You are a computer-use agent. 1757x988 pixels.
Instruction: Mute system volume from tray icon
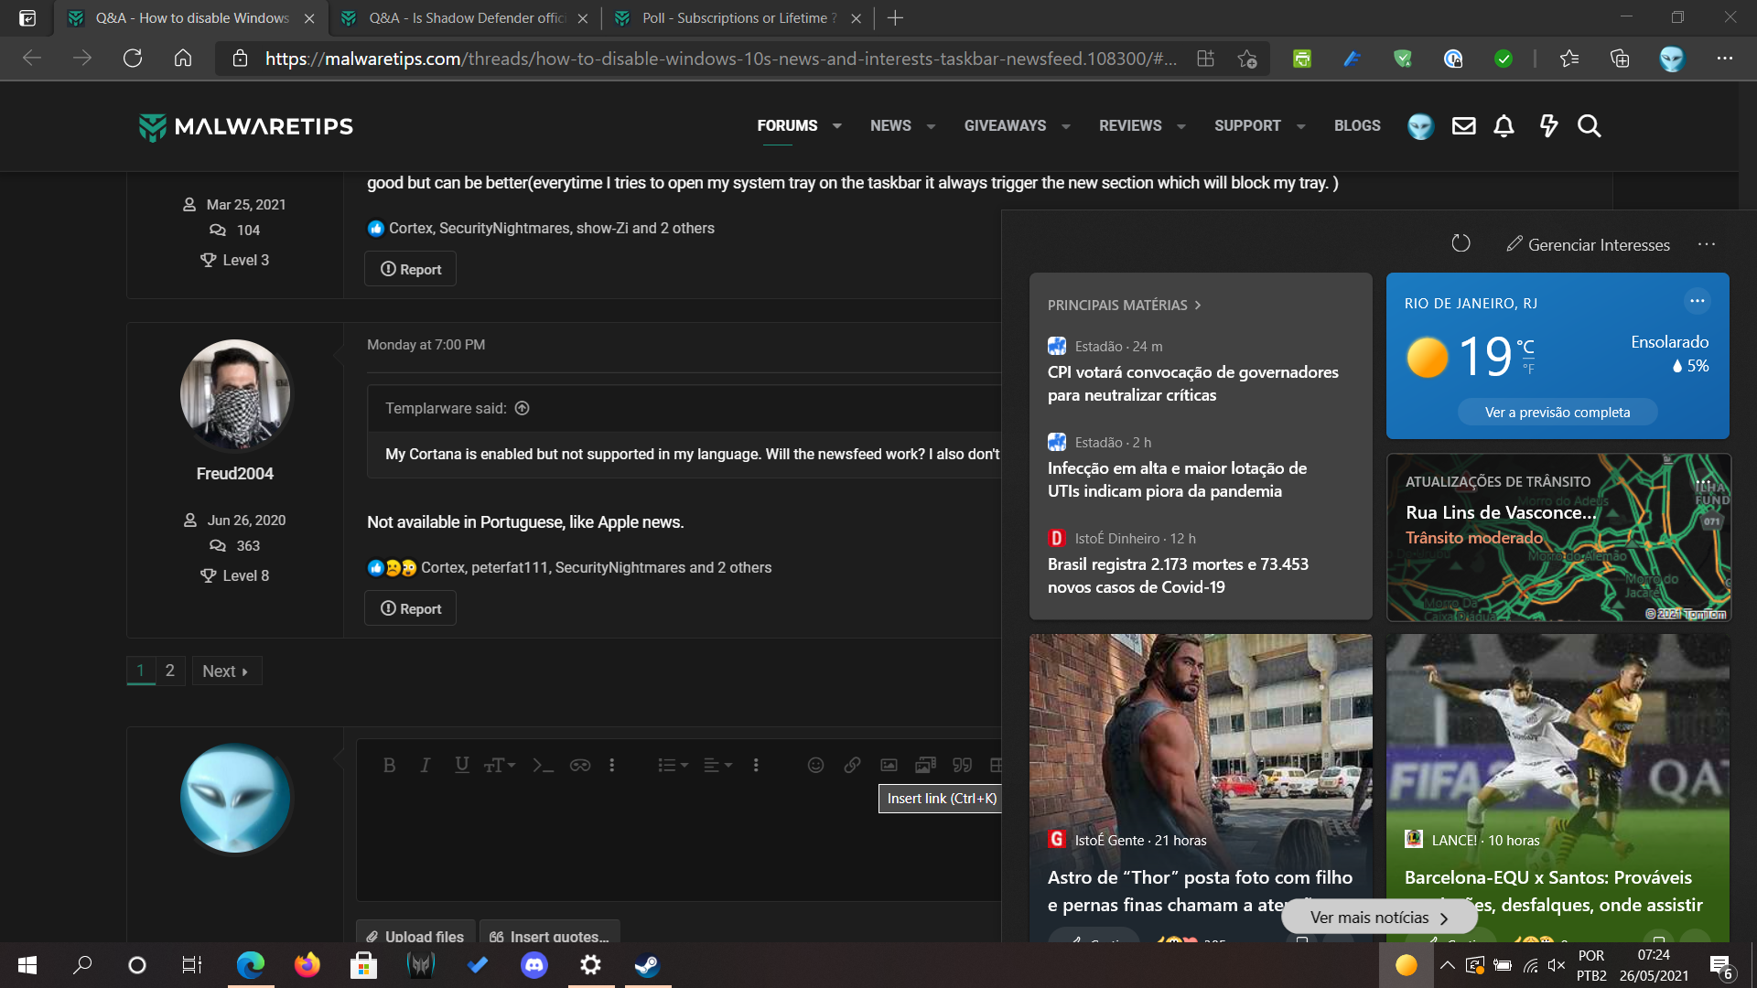1556,965
